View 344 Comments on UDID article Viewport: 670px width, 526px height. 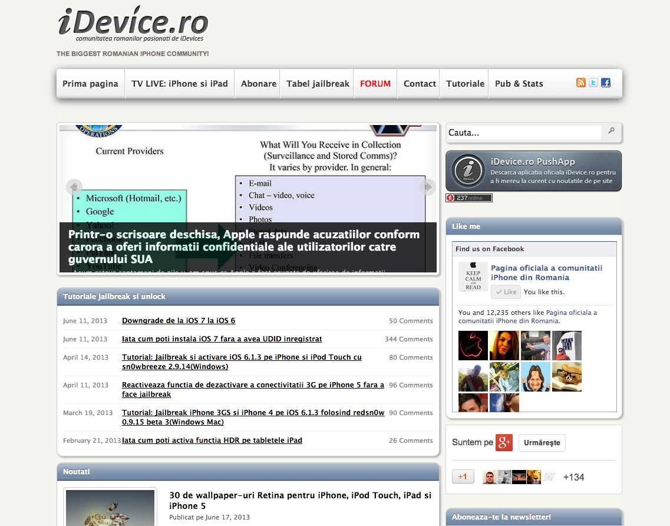click(x=408, y=339)
